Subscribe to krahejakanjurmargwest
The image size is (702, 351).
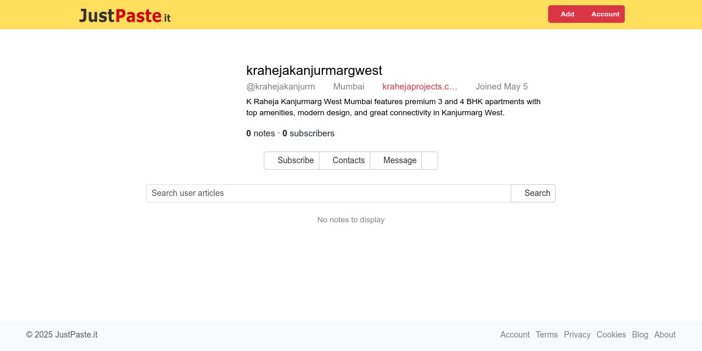click(x=291, y=160)
